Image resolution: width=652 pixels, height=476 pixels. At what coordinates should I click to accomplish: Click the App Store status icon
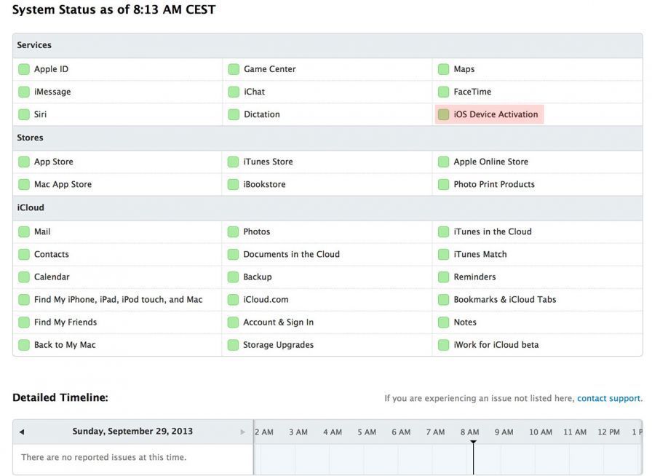[x=23, y=161]
